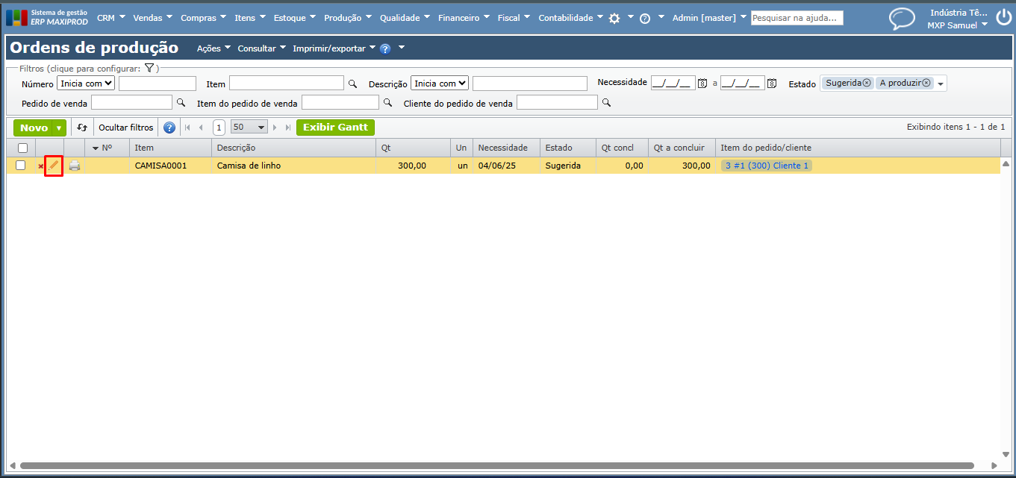
Task: Open the Estoque menu
Action: [x=294, y=18]
